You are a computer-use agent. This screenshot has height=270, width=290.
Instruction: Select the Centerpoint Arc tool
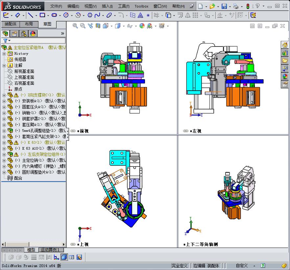click(x=78, y=15)
